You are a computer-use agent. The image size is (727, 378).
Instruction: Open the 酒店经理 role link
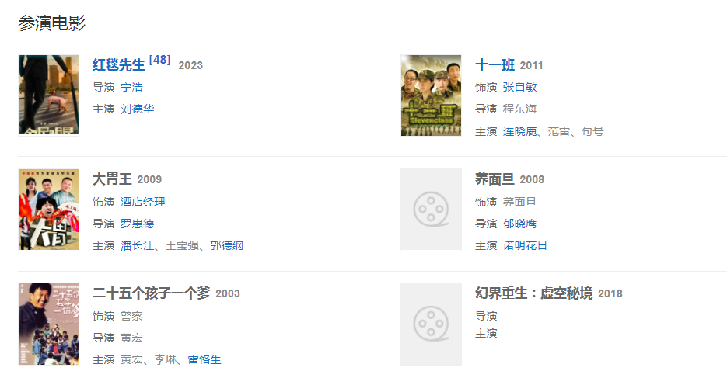coord(143,202)
